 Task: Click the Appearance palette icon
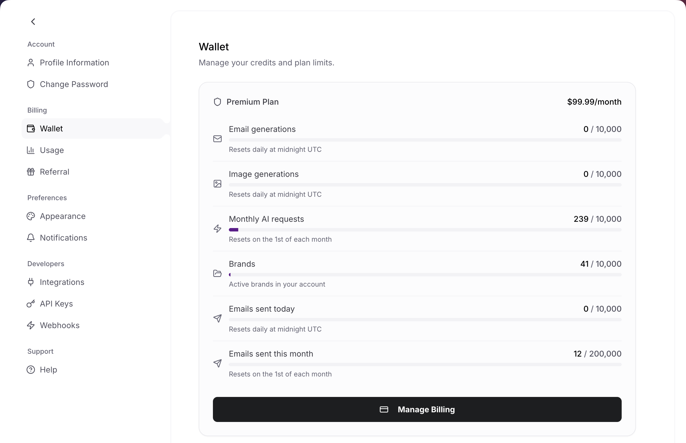[31, 216]
